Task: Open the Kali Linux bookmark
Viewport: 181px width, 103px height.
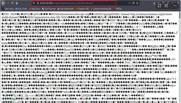Action: (8, 9)
